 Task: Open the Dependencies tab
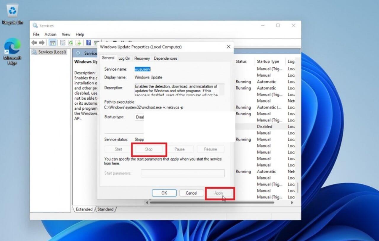coord(165,58)
